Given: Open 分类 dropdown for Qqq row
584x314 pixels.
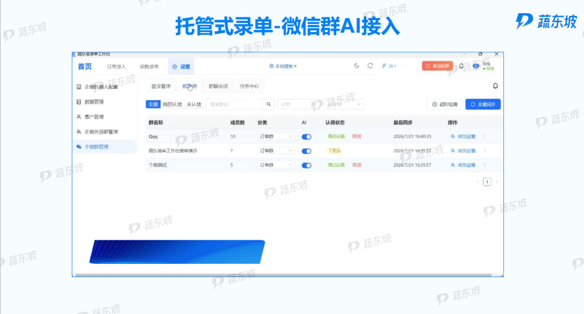Looking at the screenshot, I should pos(276,136).
